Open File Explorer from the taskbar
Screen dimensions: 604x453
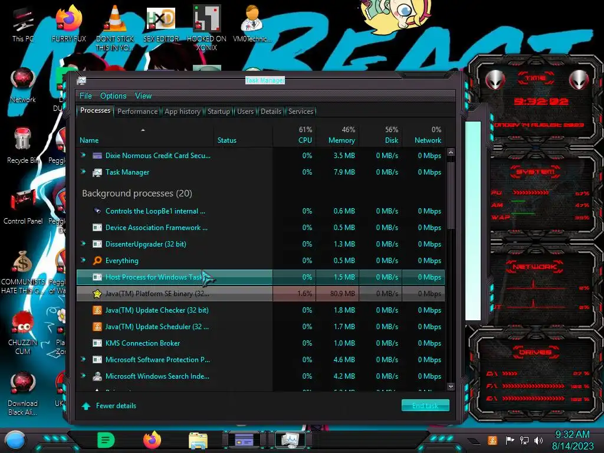198,441
